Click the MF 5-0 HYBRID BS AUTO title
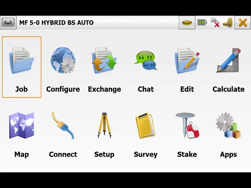Viewport: 251px width, 188px height. pyautogui.click(x=56, y=23)
